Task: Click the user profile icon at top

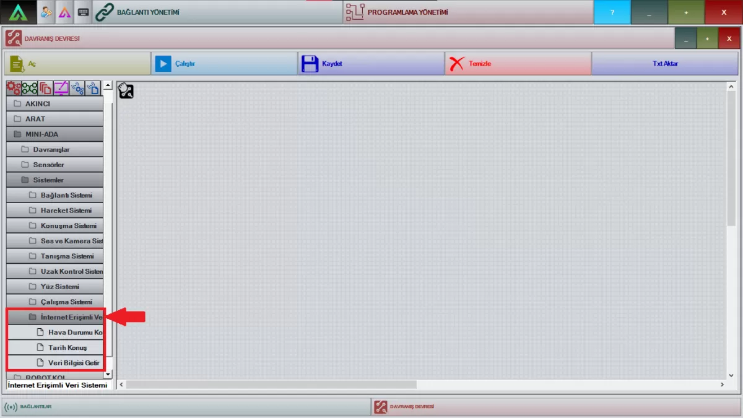Action: 46,12
